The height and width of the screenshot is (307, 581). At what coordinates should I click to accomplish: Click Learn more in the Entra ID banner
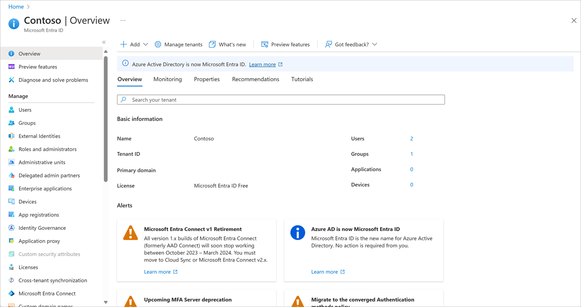point(262,64)
